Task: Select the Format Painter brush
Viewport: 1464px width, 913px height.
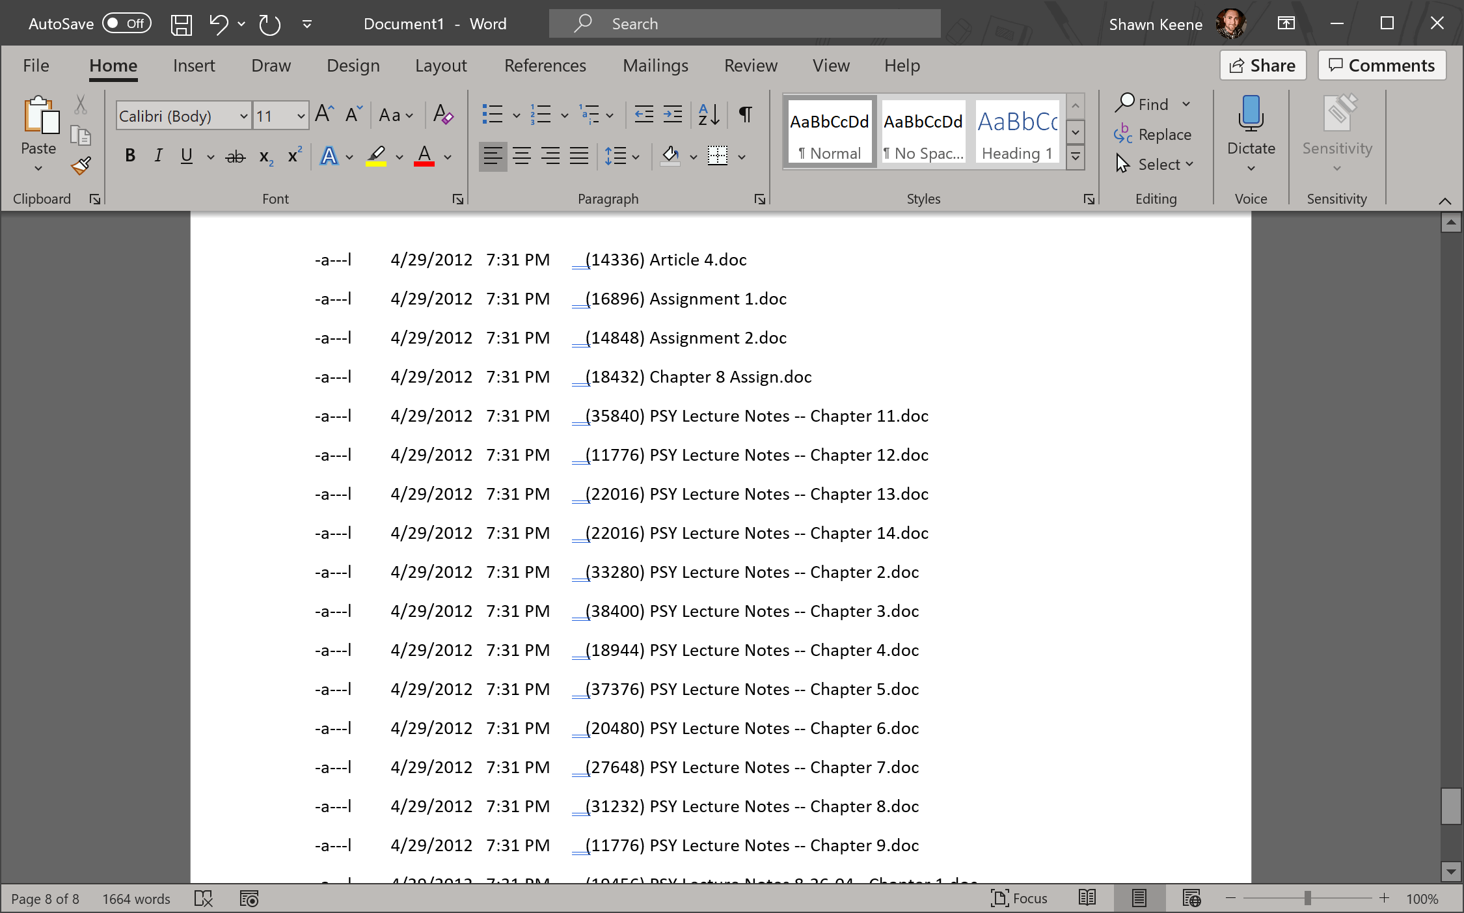Action: point(81,166)
